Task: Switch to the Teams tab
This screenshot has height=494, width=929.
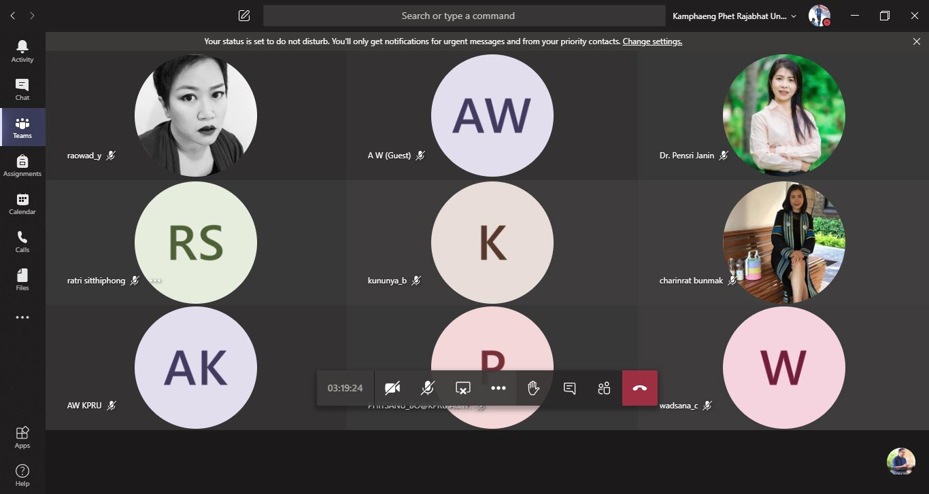Action: coord(22,127)
